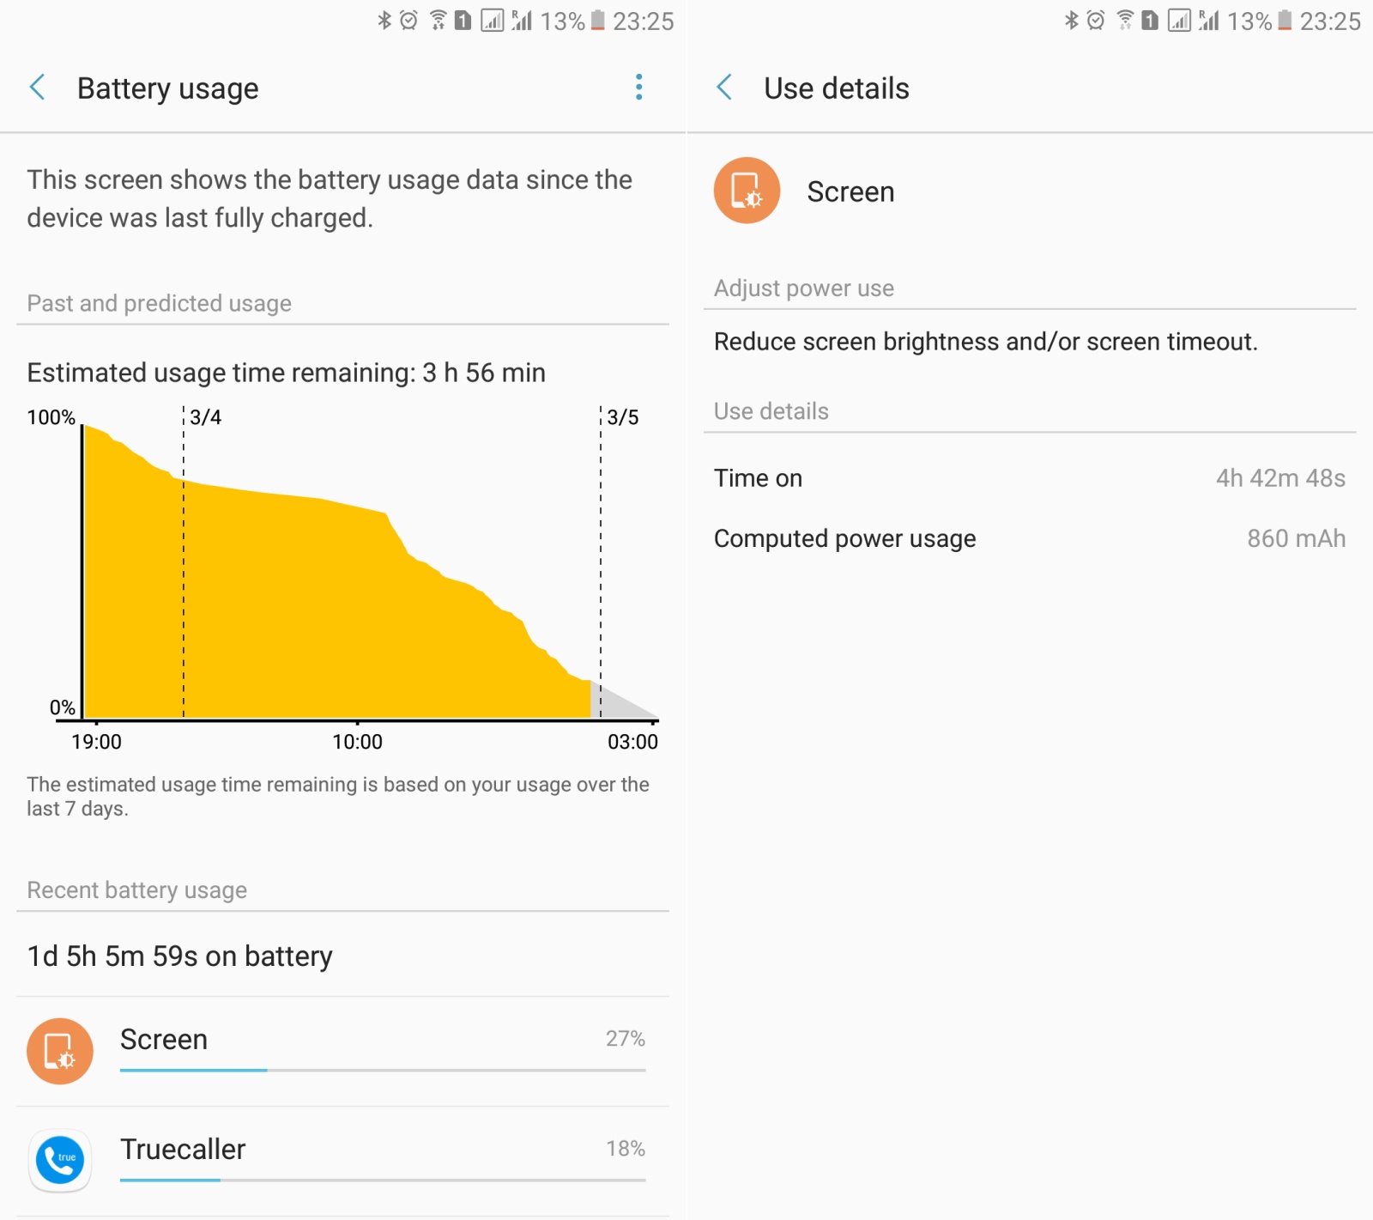Tap the Truecaller usage progress bar
The image size is (1373, 1220).
[383, 1181]
